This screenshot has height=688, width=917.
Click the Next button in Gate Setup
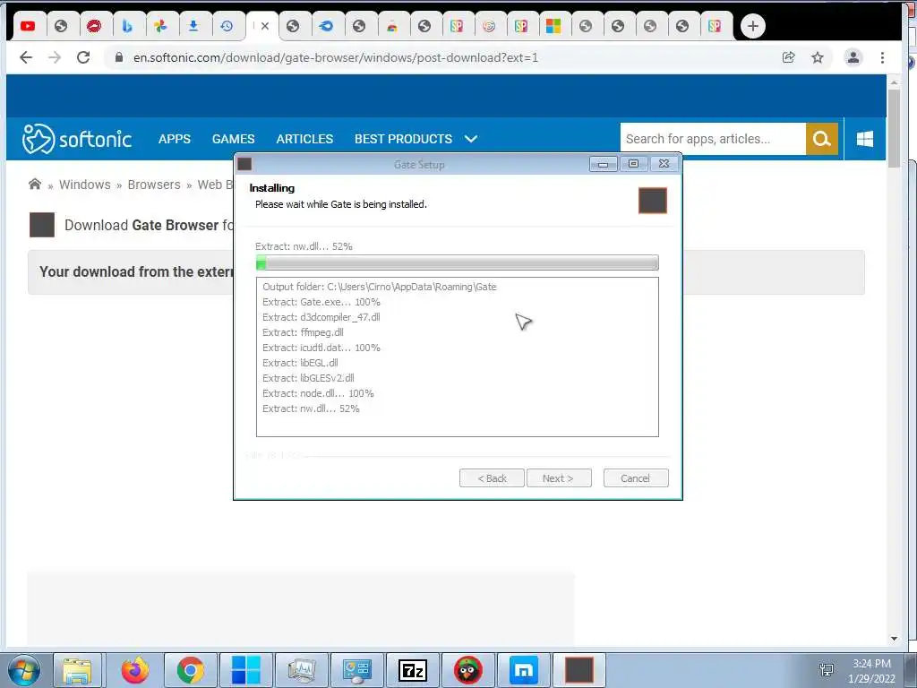click(x=559, y=478)
